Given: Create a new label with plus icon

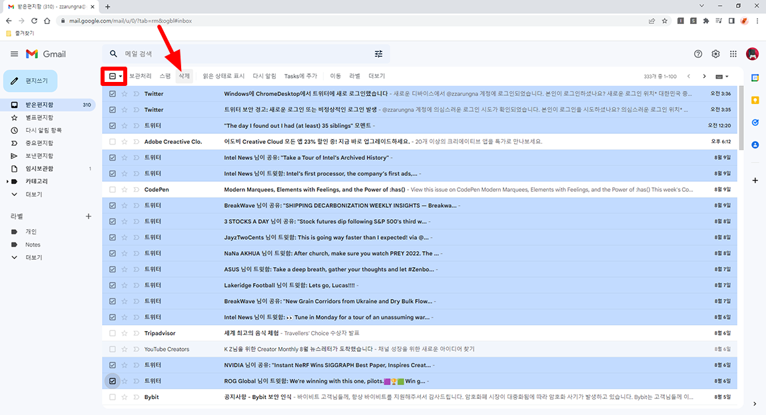Looking at the screenshot, I should 89,216.
